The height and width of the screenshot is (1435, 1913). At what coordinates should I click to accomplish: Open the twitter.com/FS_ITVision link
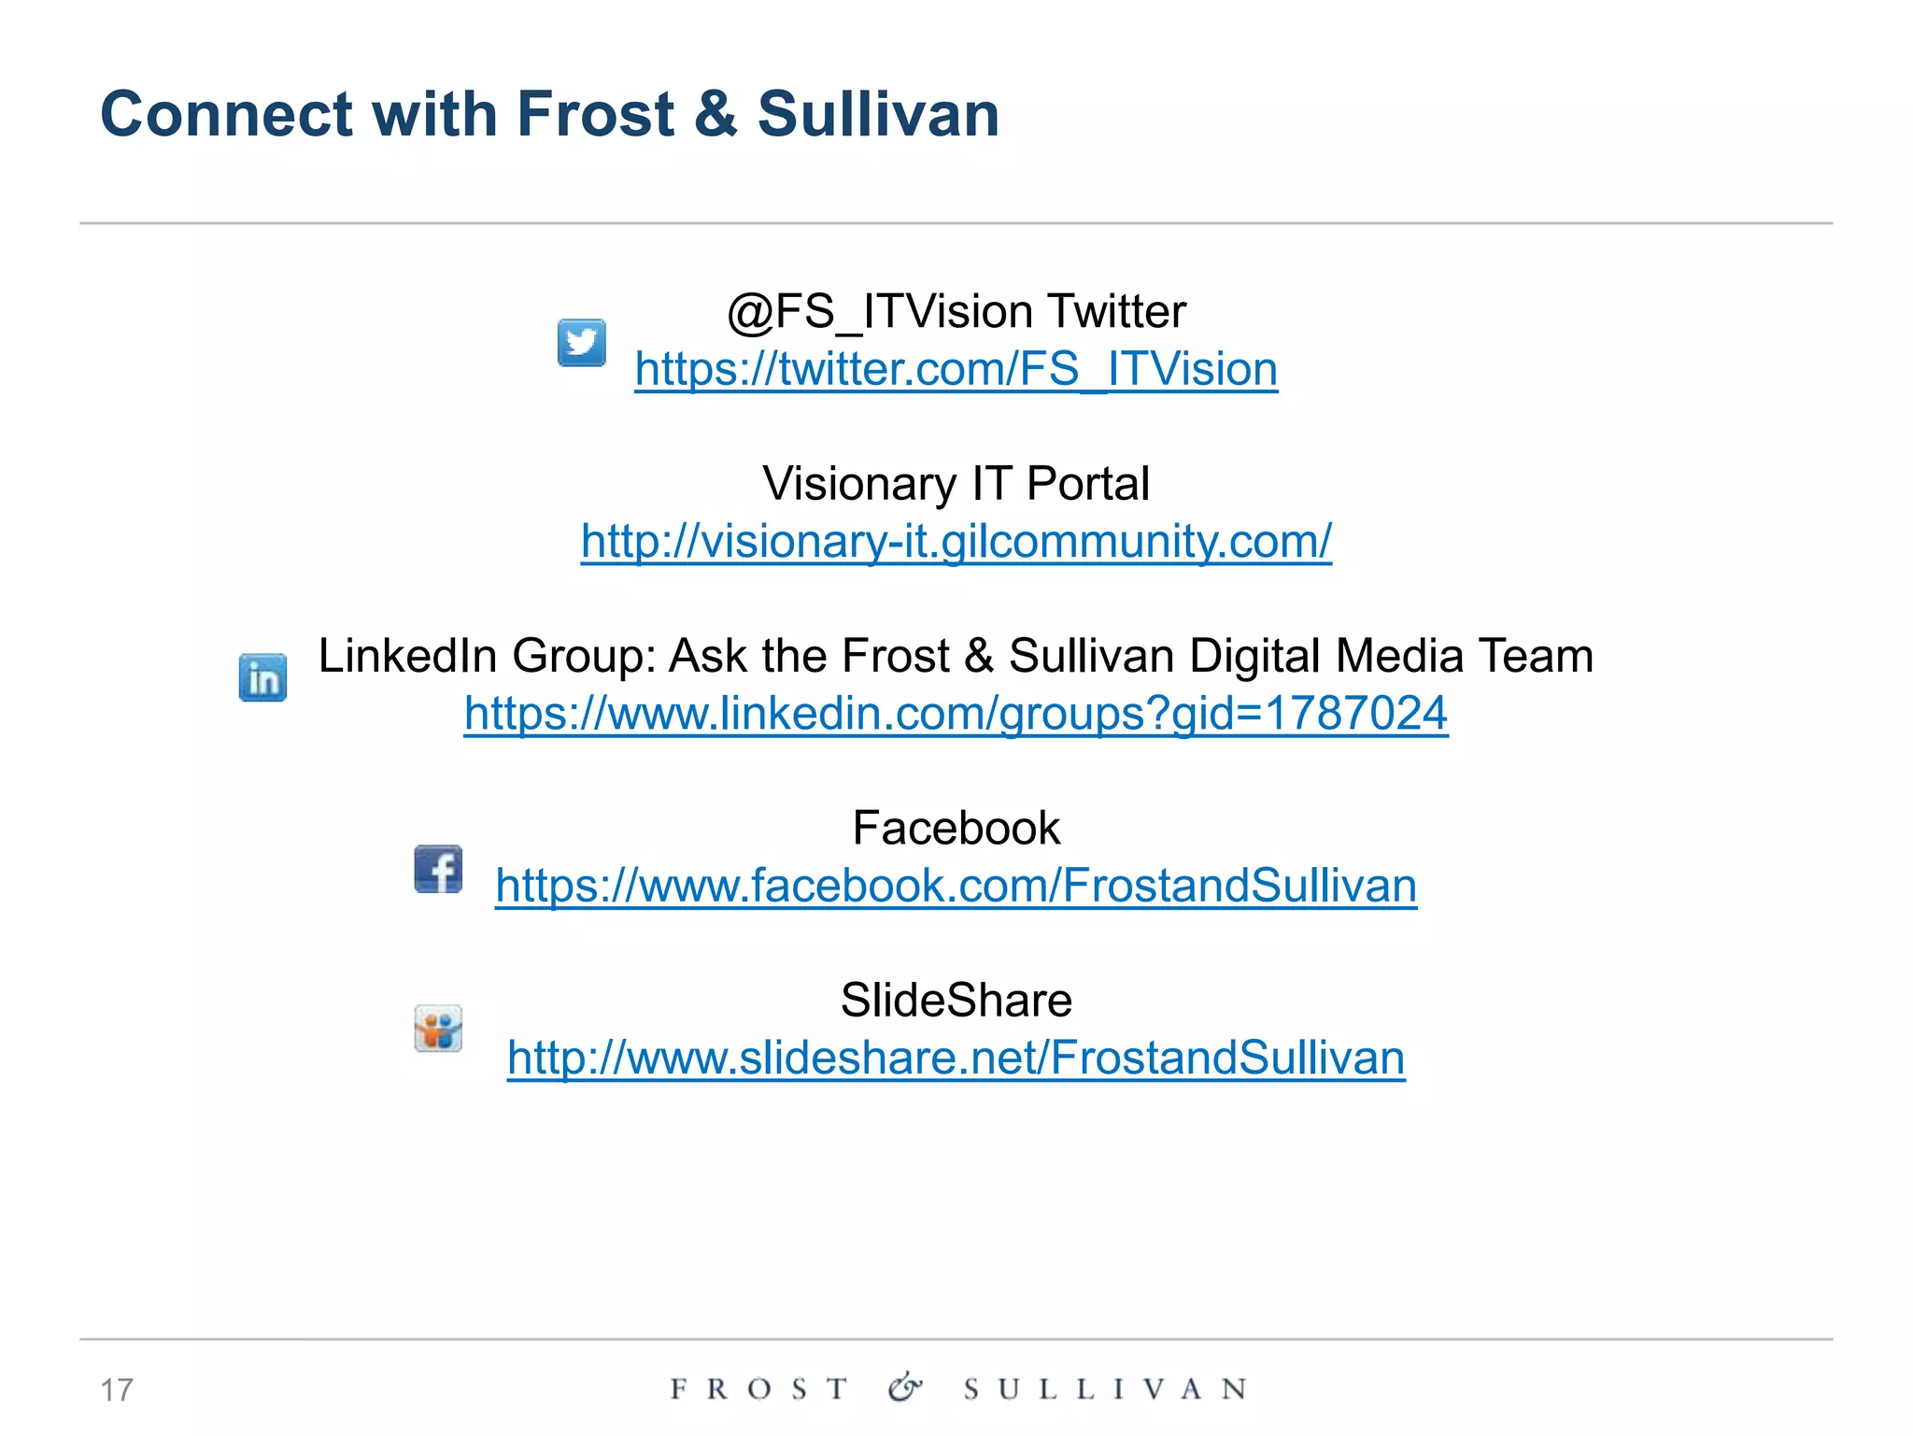956,369
